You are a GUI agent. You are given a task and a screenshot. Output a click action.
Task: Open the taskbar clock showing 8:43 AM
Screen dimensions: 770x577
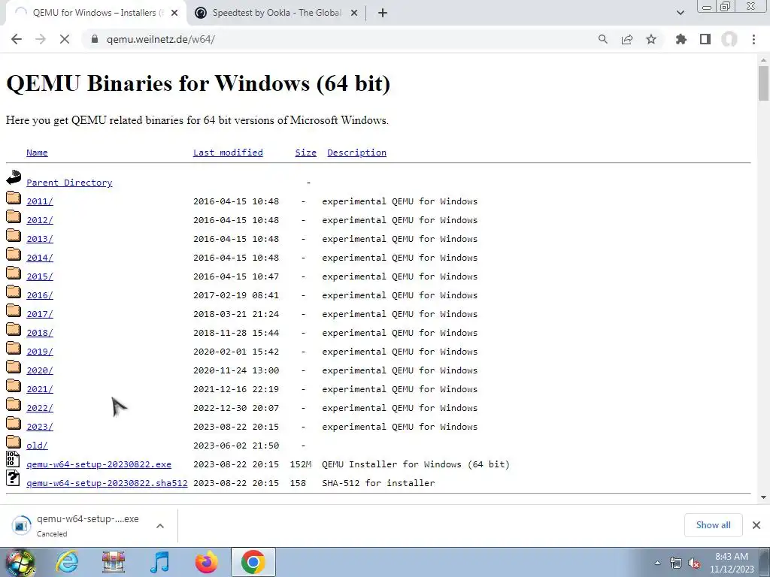click(x=731, y=563)
